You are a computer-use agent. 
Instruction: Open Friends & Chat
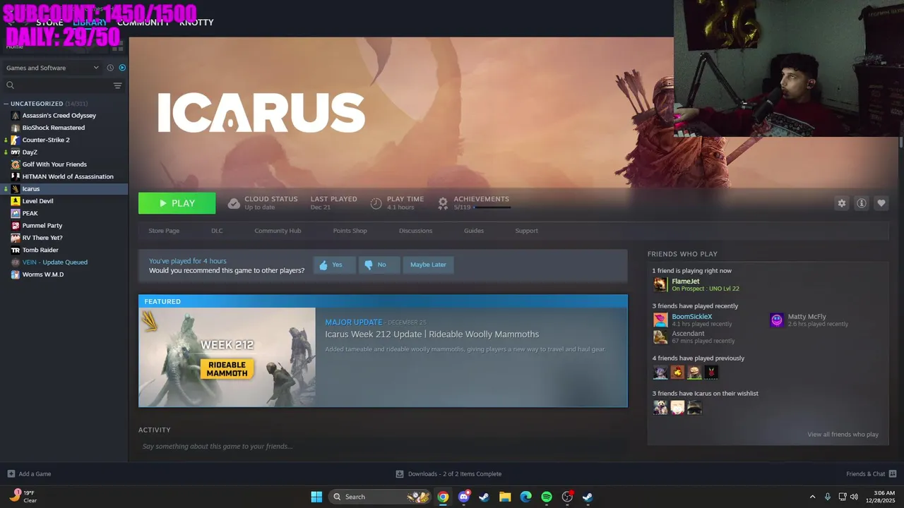pos(871,474)
